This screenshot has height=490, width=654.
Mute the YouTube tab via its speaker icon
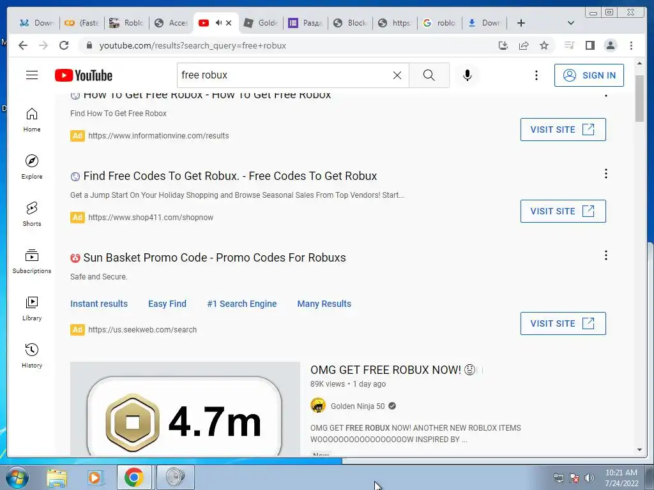[218, 23]
